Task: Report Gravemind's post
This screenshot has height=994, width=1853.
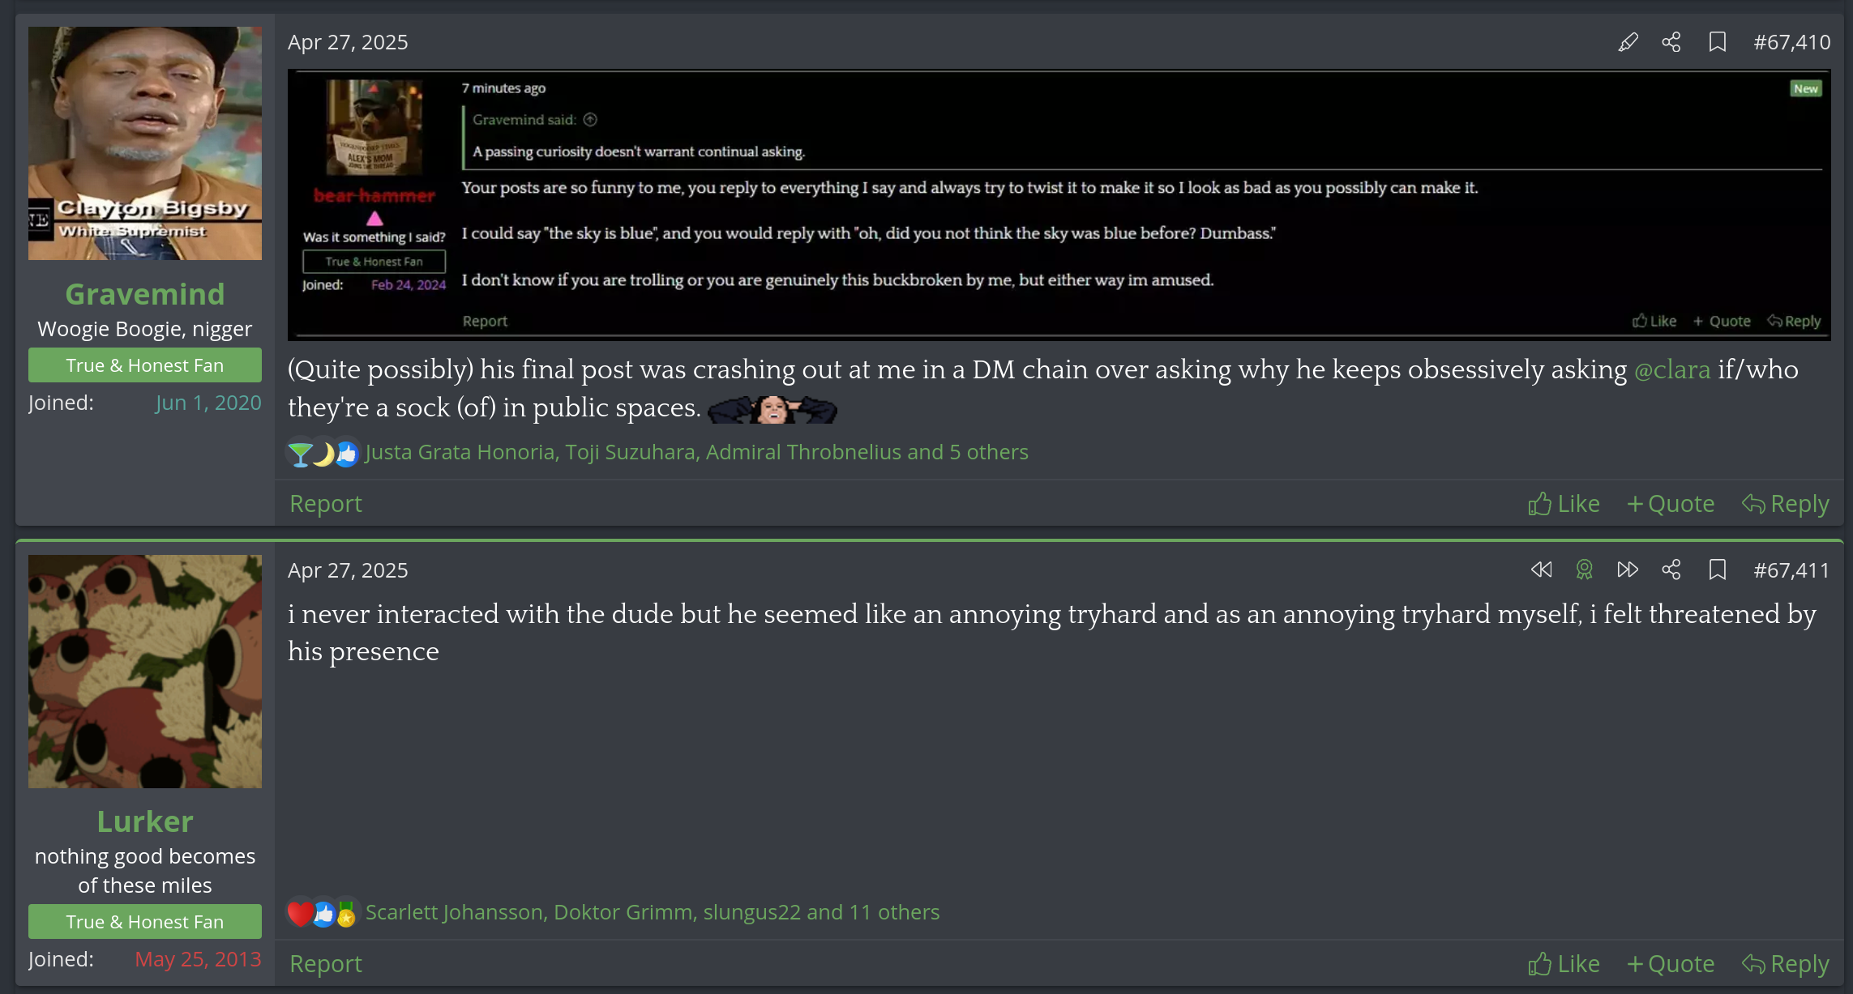Action: pos(325,504)
